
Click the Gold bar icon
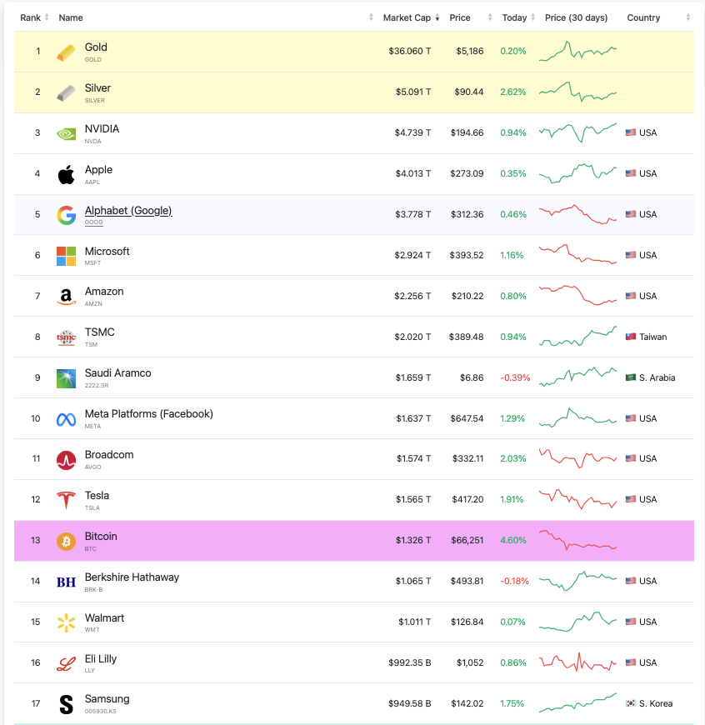pos(66,52)
